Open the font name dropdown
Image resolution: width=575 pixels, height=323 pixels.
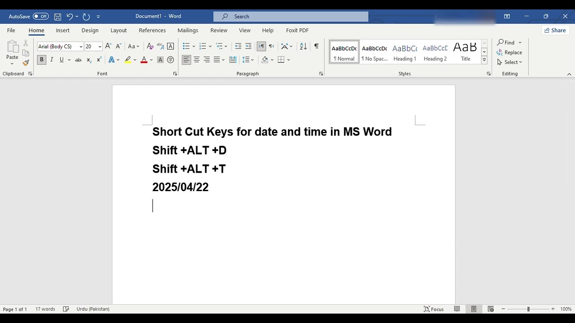click(81, 47)
